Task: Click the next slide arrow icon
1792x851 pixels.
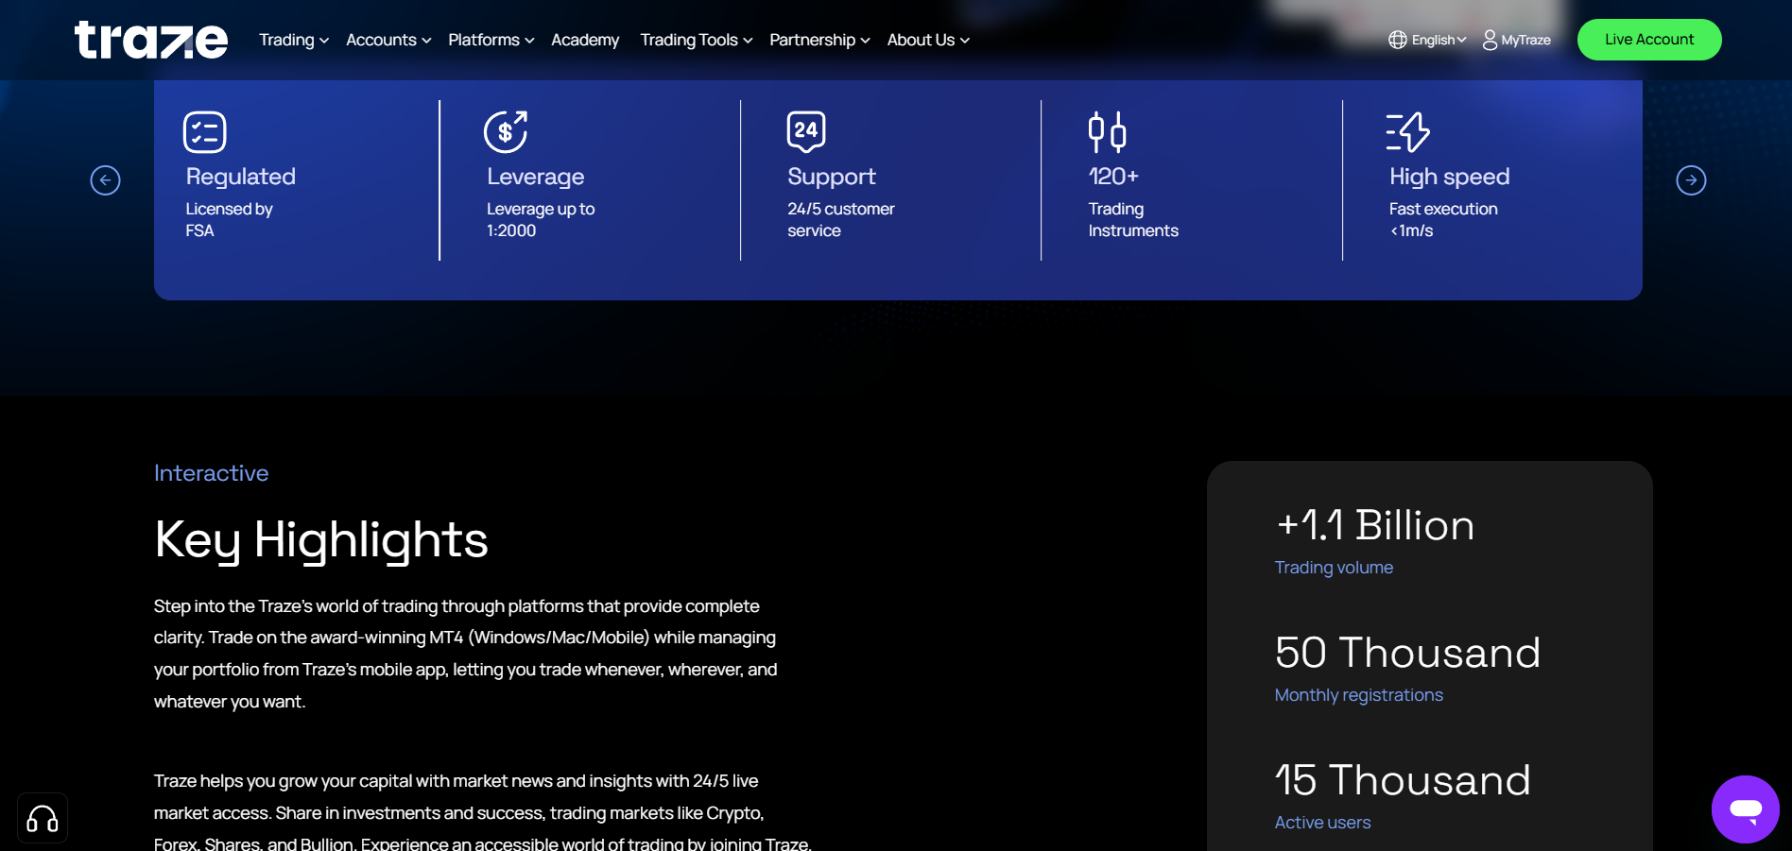Action: point(1691,180)
